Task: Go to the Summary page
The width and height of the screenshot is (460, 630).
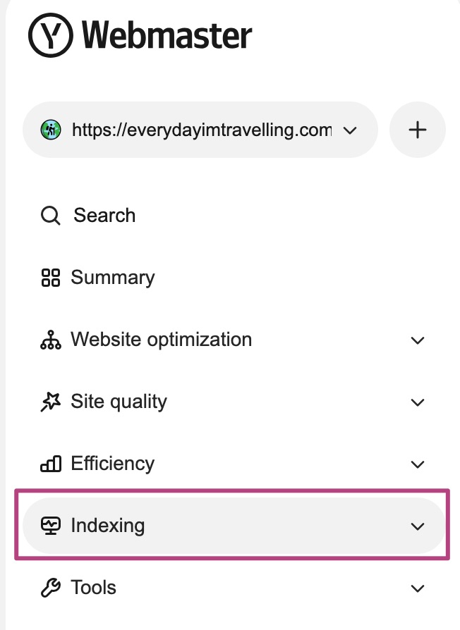Action: click(112, 278)
